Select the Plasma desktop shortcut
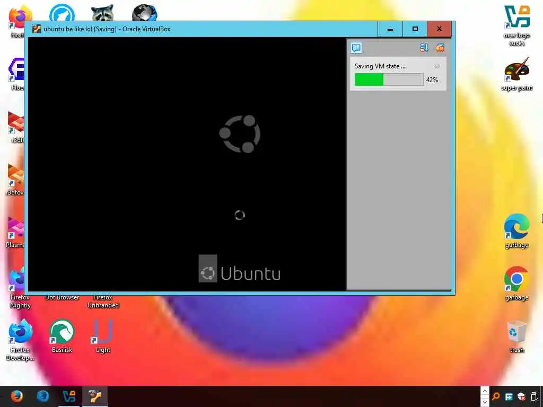 tap(15, 231)
